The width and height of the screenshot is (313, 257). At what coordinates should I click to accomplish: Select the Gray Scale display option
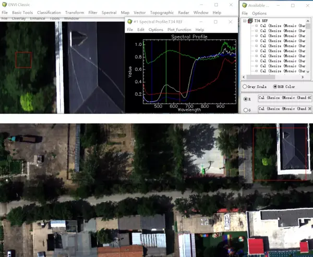click(x=245, y=87)
